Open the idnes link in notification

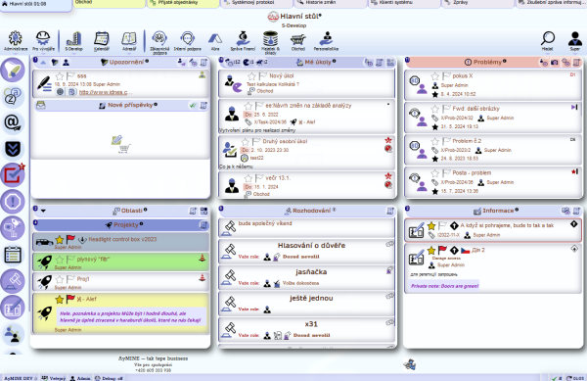(103, 92)
